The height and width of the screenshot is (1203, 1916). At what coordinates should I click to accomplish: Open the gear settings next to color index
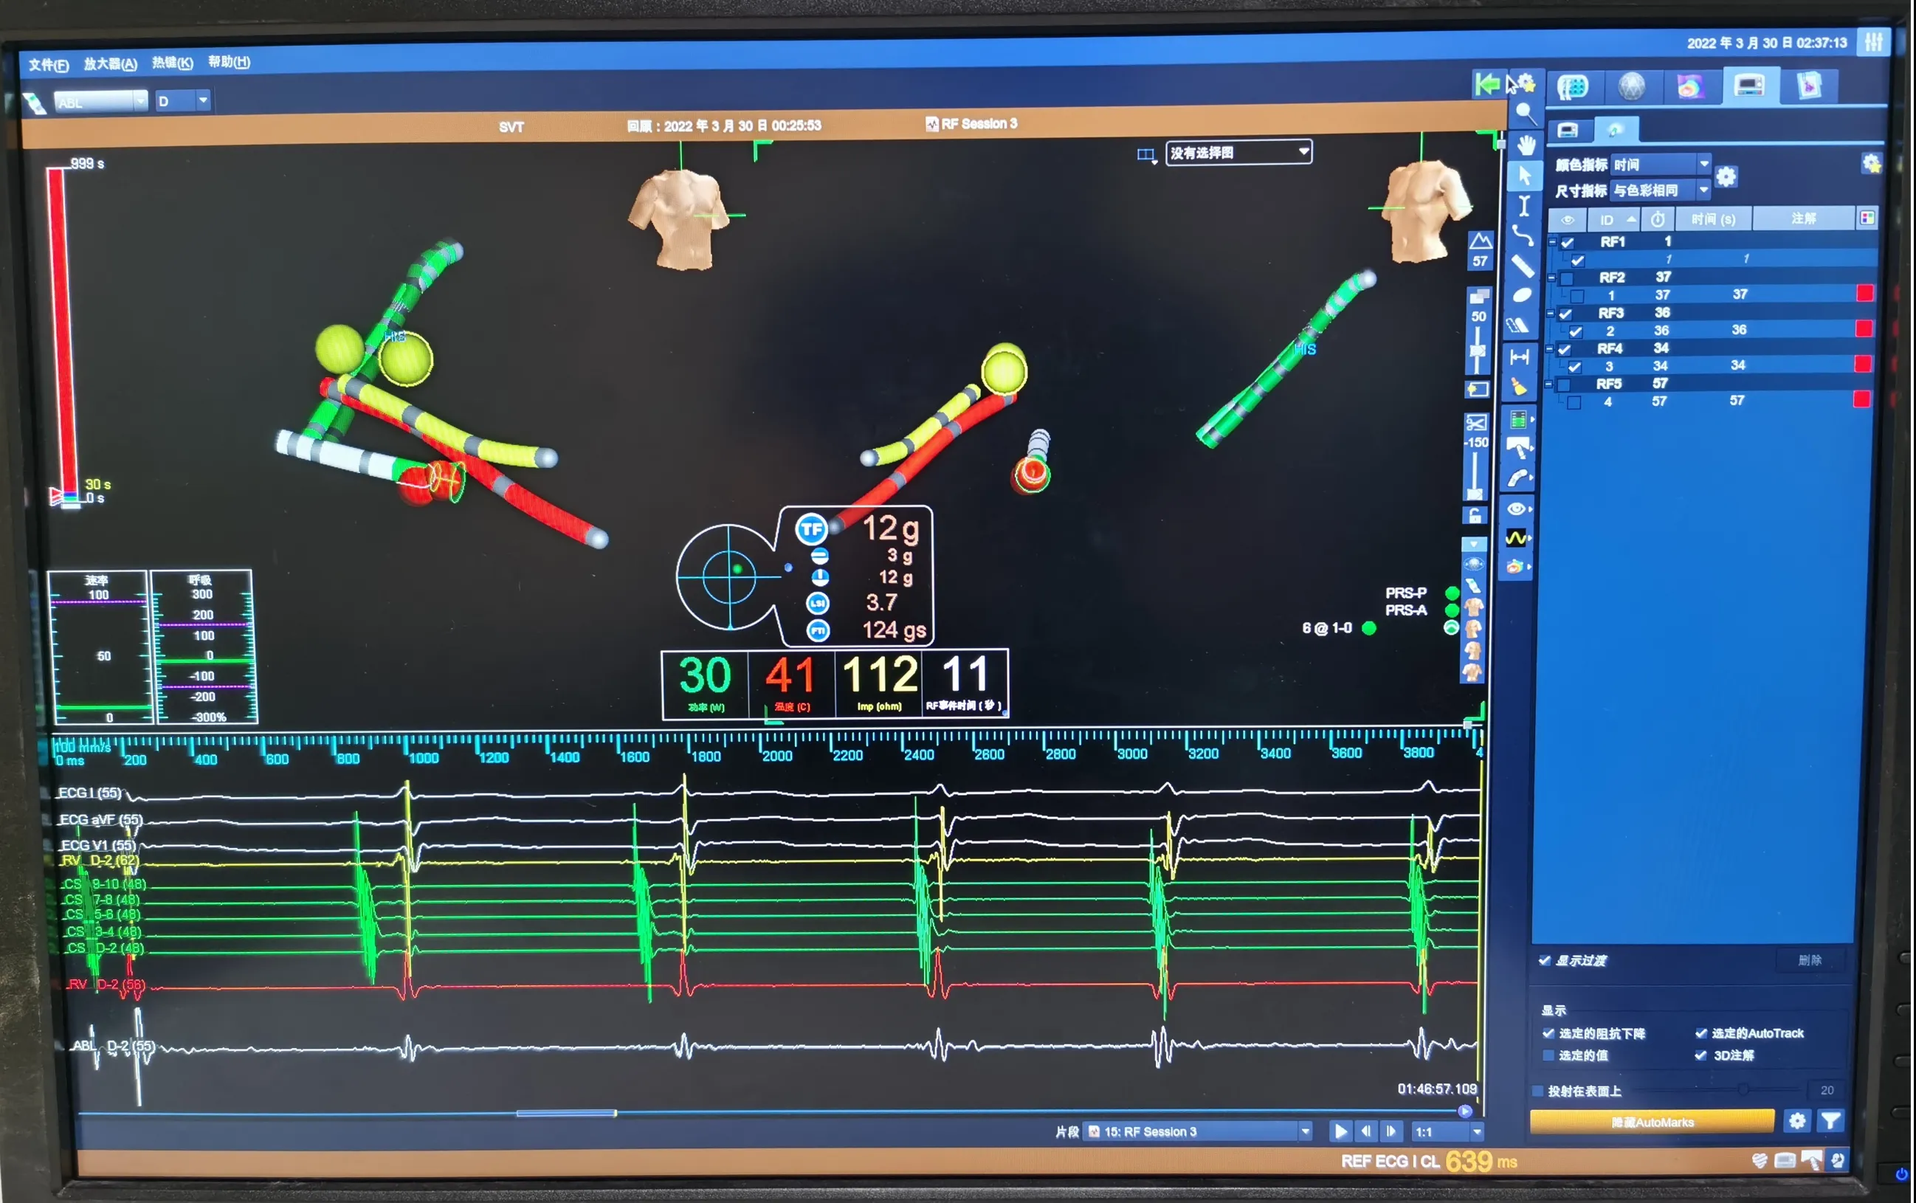pos(1726,176)
